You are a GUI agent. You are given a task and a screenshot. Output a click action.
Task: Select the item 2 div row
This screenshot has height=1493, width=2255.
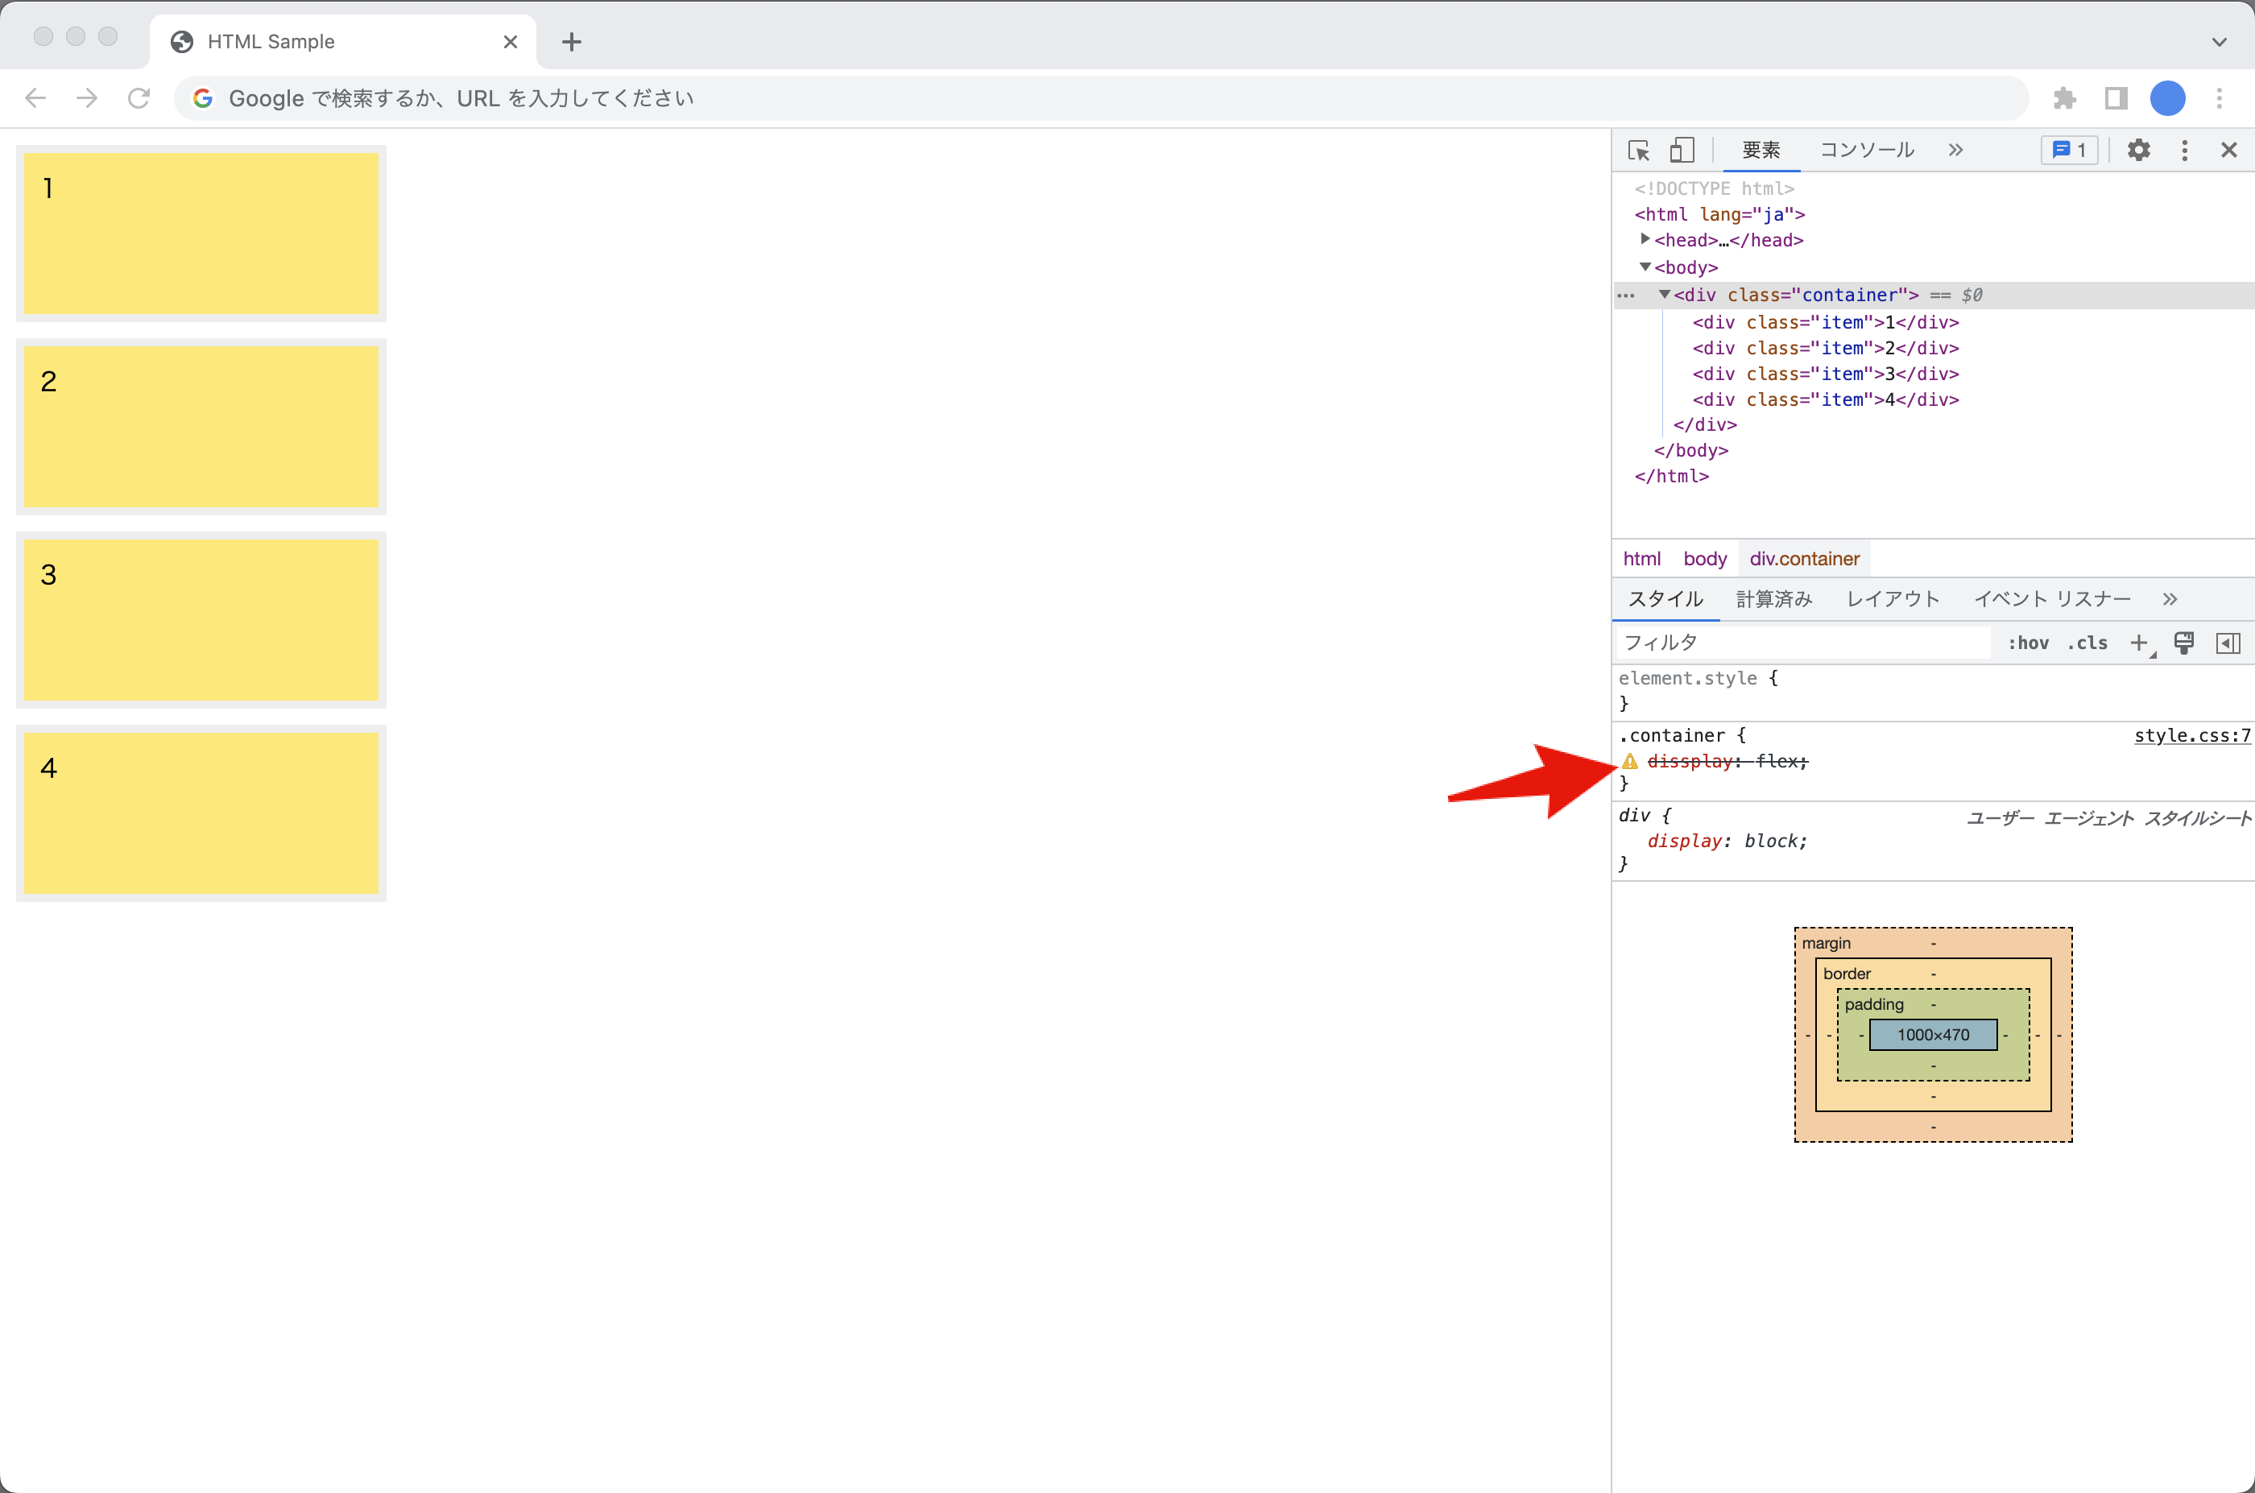pos(1825,348)
